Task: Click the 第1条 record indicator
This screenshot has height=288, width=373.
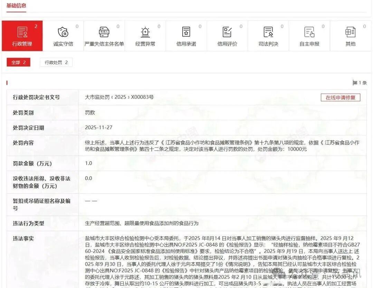Action: [x=360, y=83]
